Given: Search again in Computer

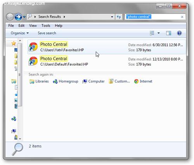Looking at the screenshot, I should pos(94,81).
